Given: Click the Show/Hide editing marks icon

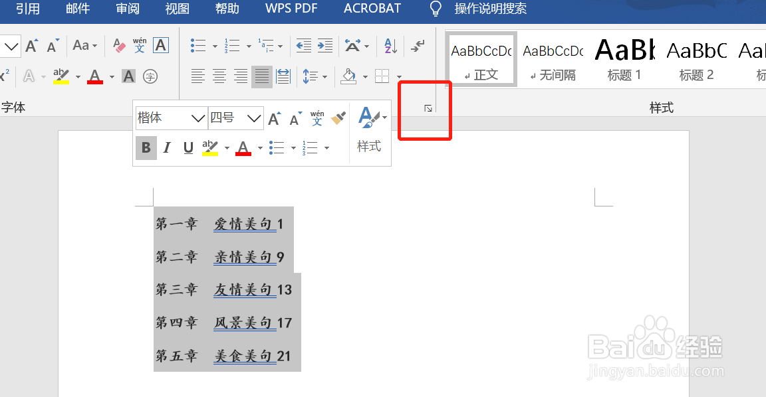Looking at the screenshot, I should 418,46.
